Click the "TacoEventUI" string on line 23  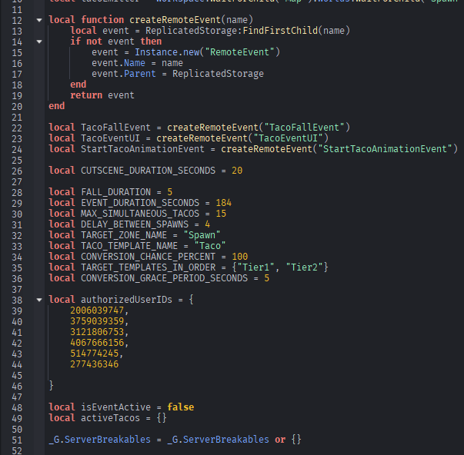pos(288,138)
